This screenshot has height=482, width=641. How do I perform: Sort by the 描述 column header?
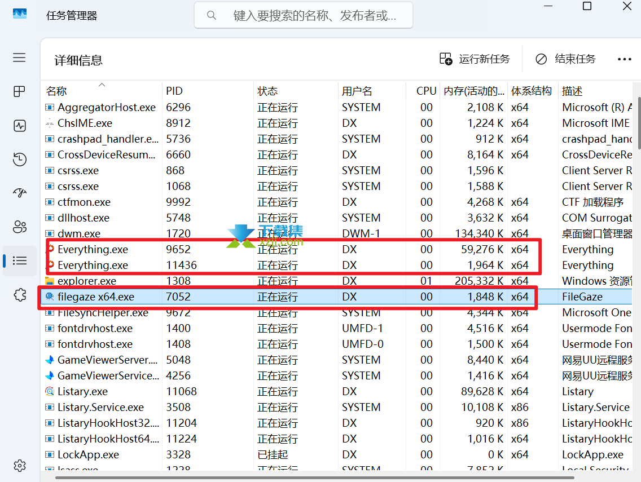[x=572, y=91]
